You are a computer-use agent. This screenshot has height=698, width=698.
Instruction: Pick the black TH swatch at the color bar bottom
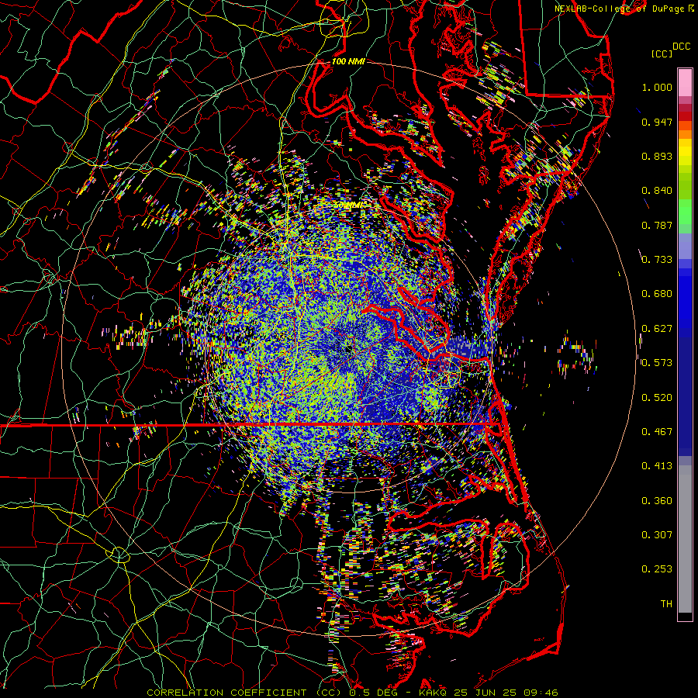pyautogui.click(x=685, y=617)
